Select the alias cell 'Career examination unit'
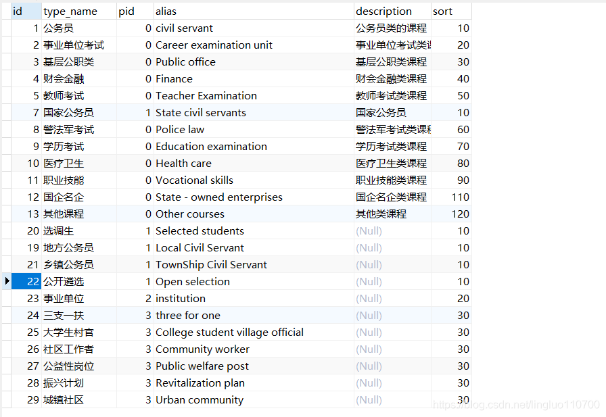This screenshot has height=417, width=606. (254, 45)
